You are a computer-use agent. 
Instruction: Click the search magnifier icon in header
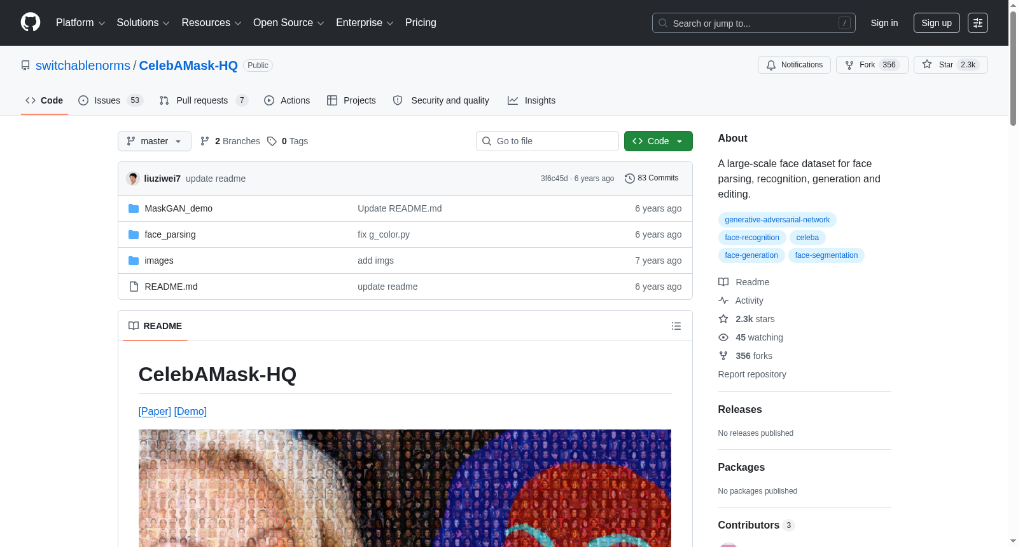coord(663,23)
